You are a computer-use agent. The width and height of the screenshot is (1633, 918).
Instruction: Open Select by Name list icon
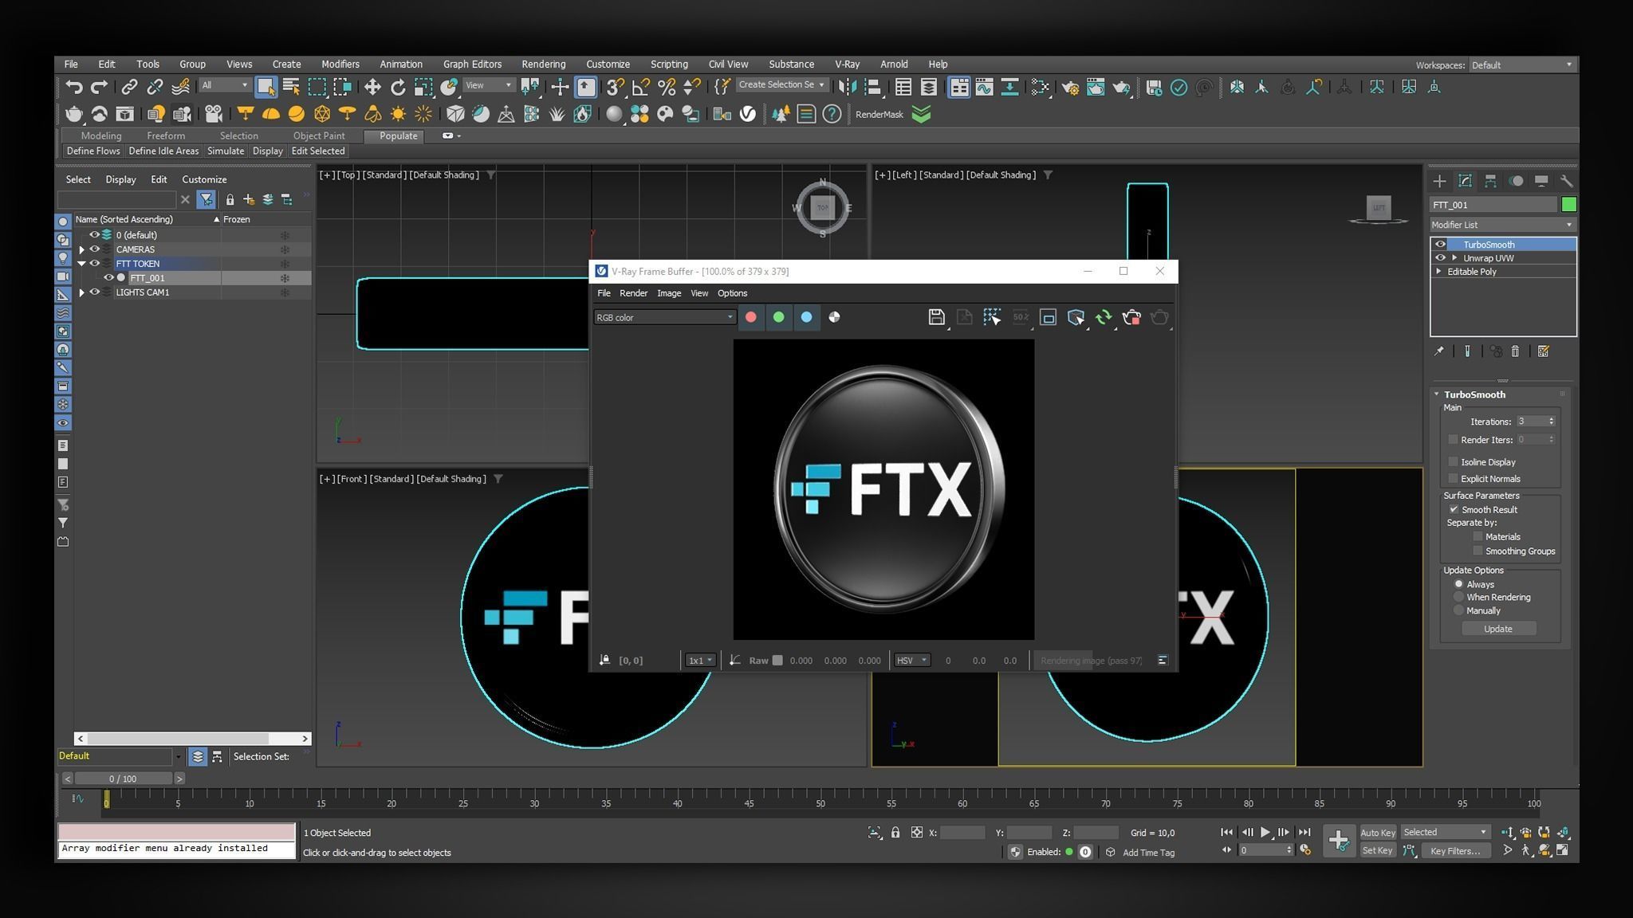click(x=291, y=87)
